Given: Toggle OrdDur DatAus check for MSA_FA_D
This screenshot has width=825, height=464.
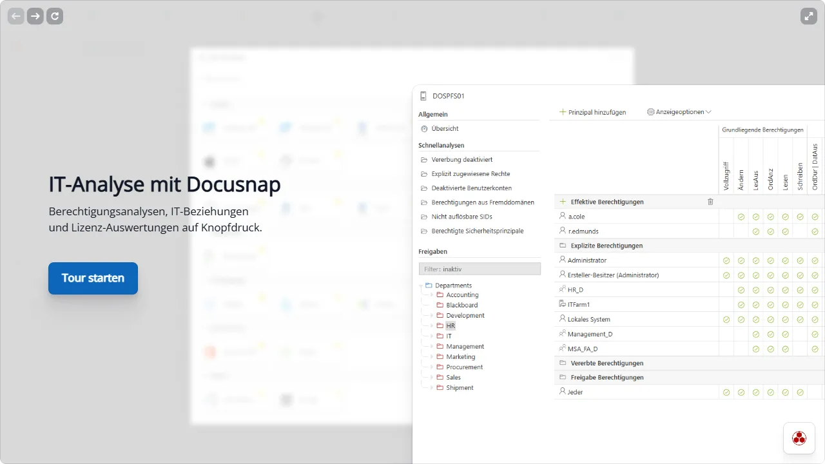Looking at the screenshot, I should [x=815, y=349].
